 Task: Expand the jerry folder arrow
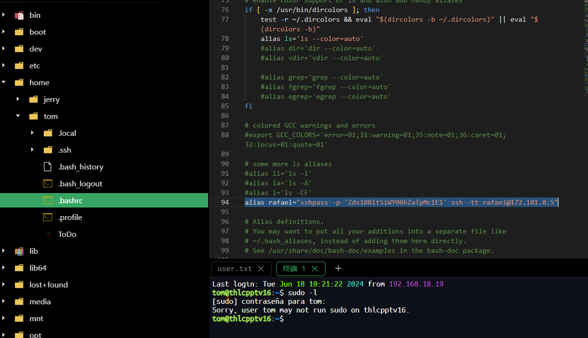(x=18, y=100)
